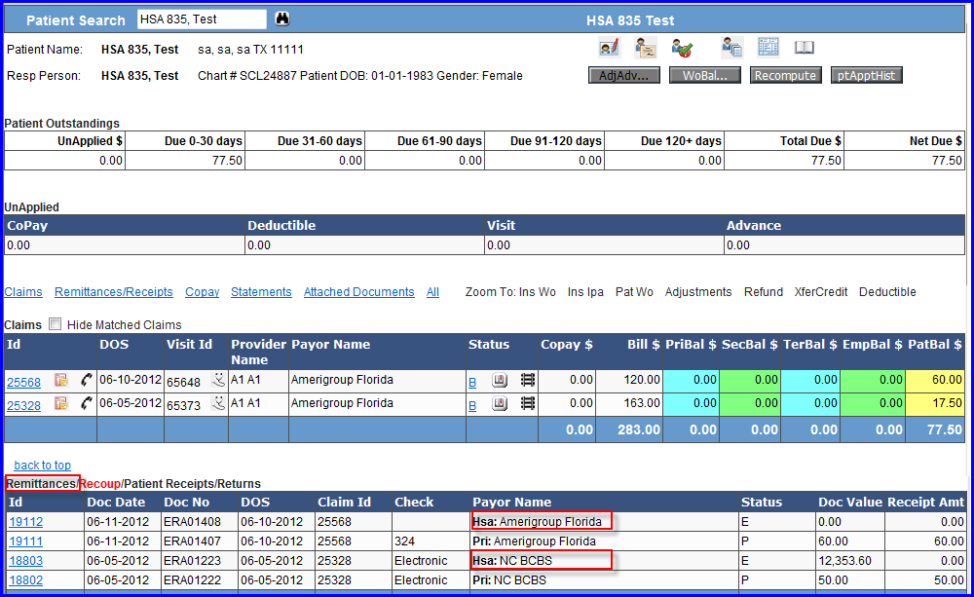The image size is (974, 597).
Task: Open remittance ID 19111
Action: pos(25,541)
